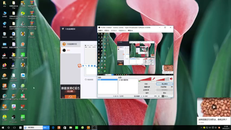Toggle Sogou Chinese/English mode button

point(83,66)
